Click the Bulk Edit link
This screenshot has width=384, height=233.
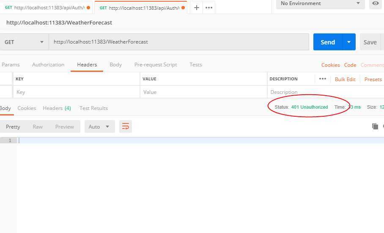click(x=345, y=79)
